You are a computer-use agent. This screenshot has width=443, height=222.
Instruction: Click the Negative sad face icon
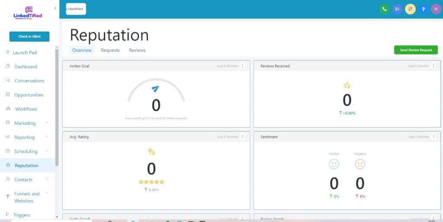[x=360, y=164]
